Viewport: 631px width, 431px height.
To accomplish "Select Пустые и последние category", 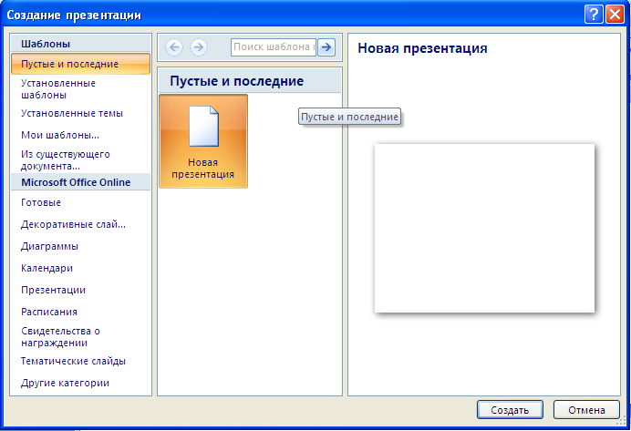I will [x=70, y=64].
